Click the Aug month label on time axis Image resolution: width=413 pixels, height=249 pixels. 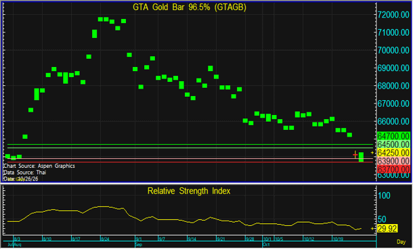[x=18, y=245]
